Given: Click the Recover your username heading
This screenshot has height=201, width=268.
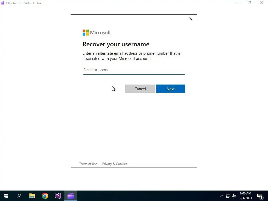Looking at the screenshot, I should (x=116, y=44).
